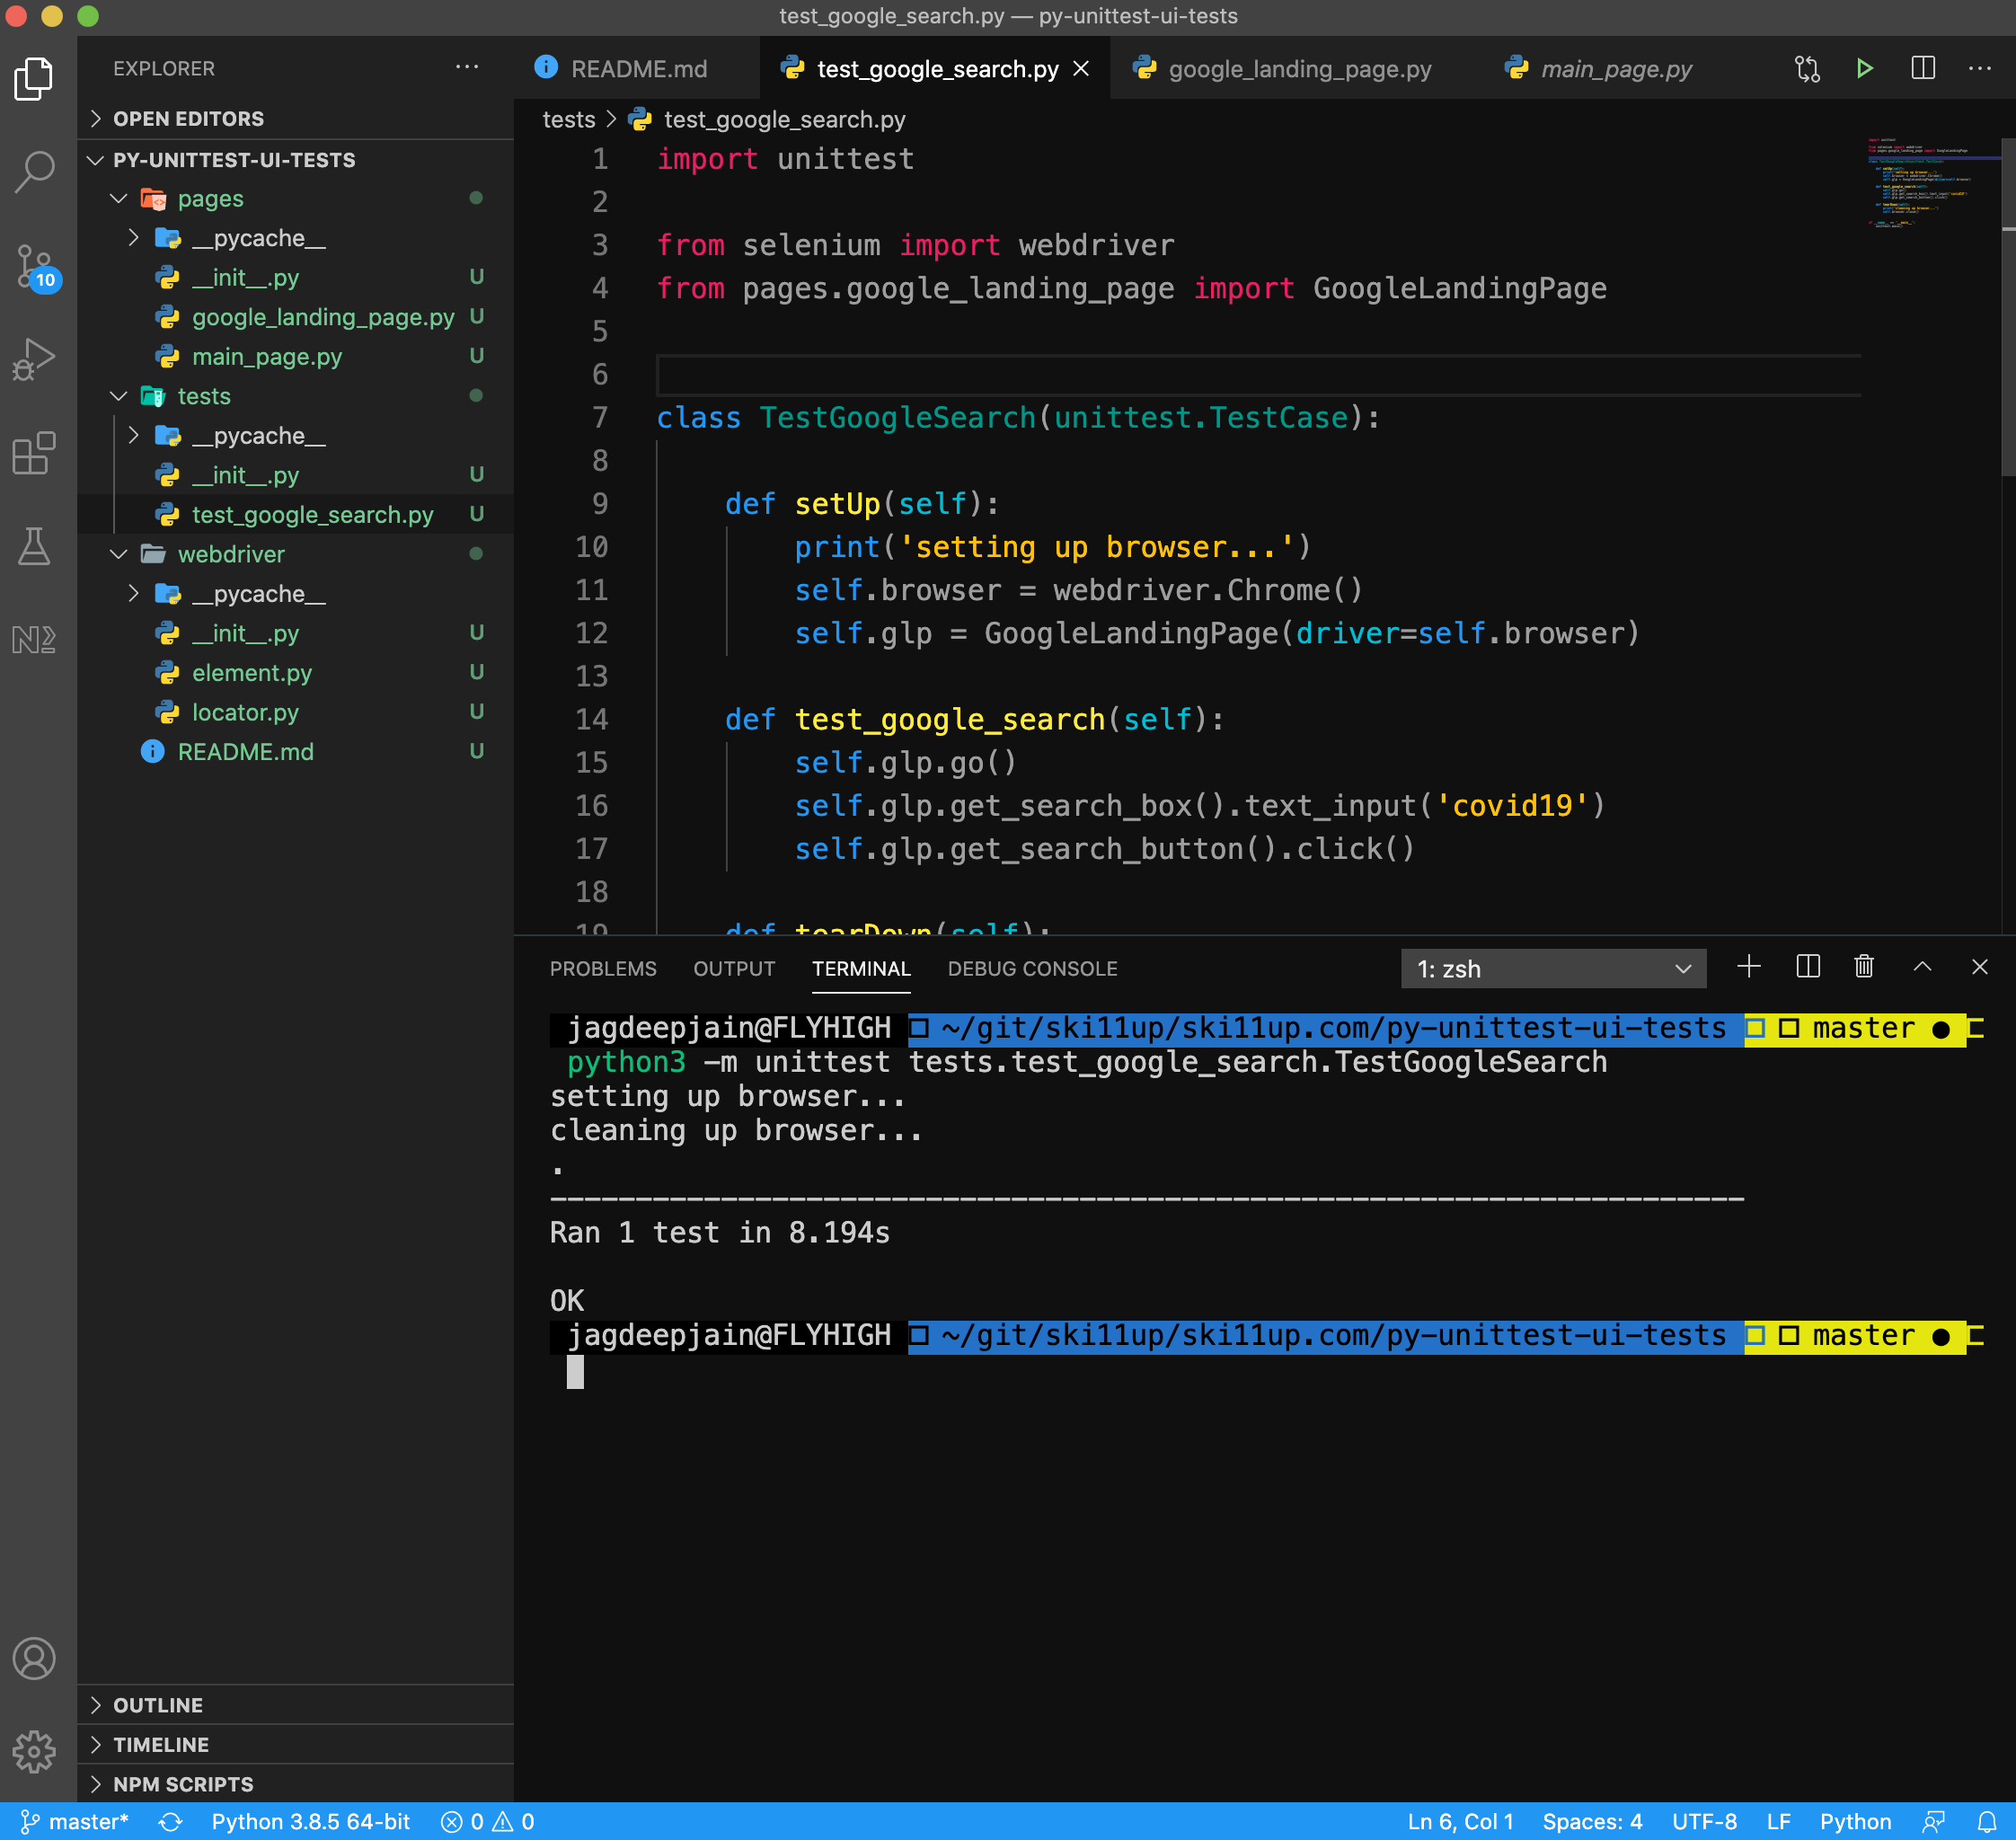Click the Open Changes compare icon
Image resolution: width=2016 pixels, height=1840 pixels.
1807,69
